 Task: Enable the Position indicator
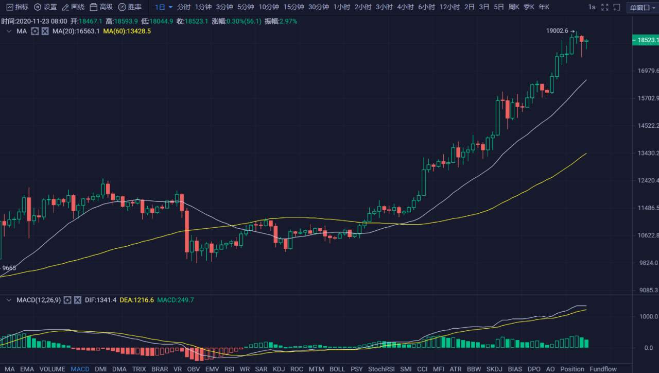572,369
